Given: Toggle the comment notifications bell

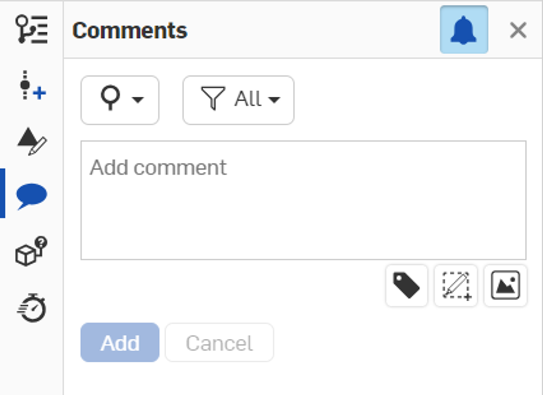Looking at the screenshot, I should coord(464,30).
